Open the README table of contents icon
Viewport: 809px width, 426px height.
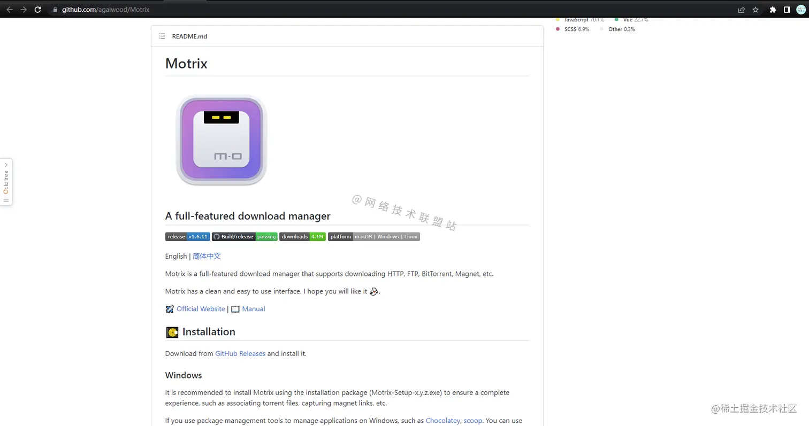click(162, 36)
